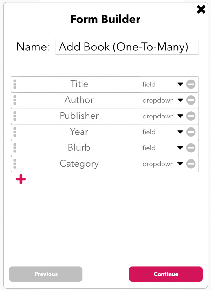Screen dimensions: 211x290
Task: Open the Publisher type dropdown
Action: 162,116
